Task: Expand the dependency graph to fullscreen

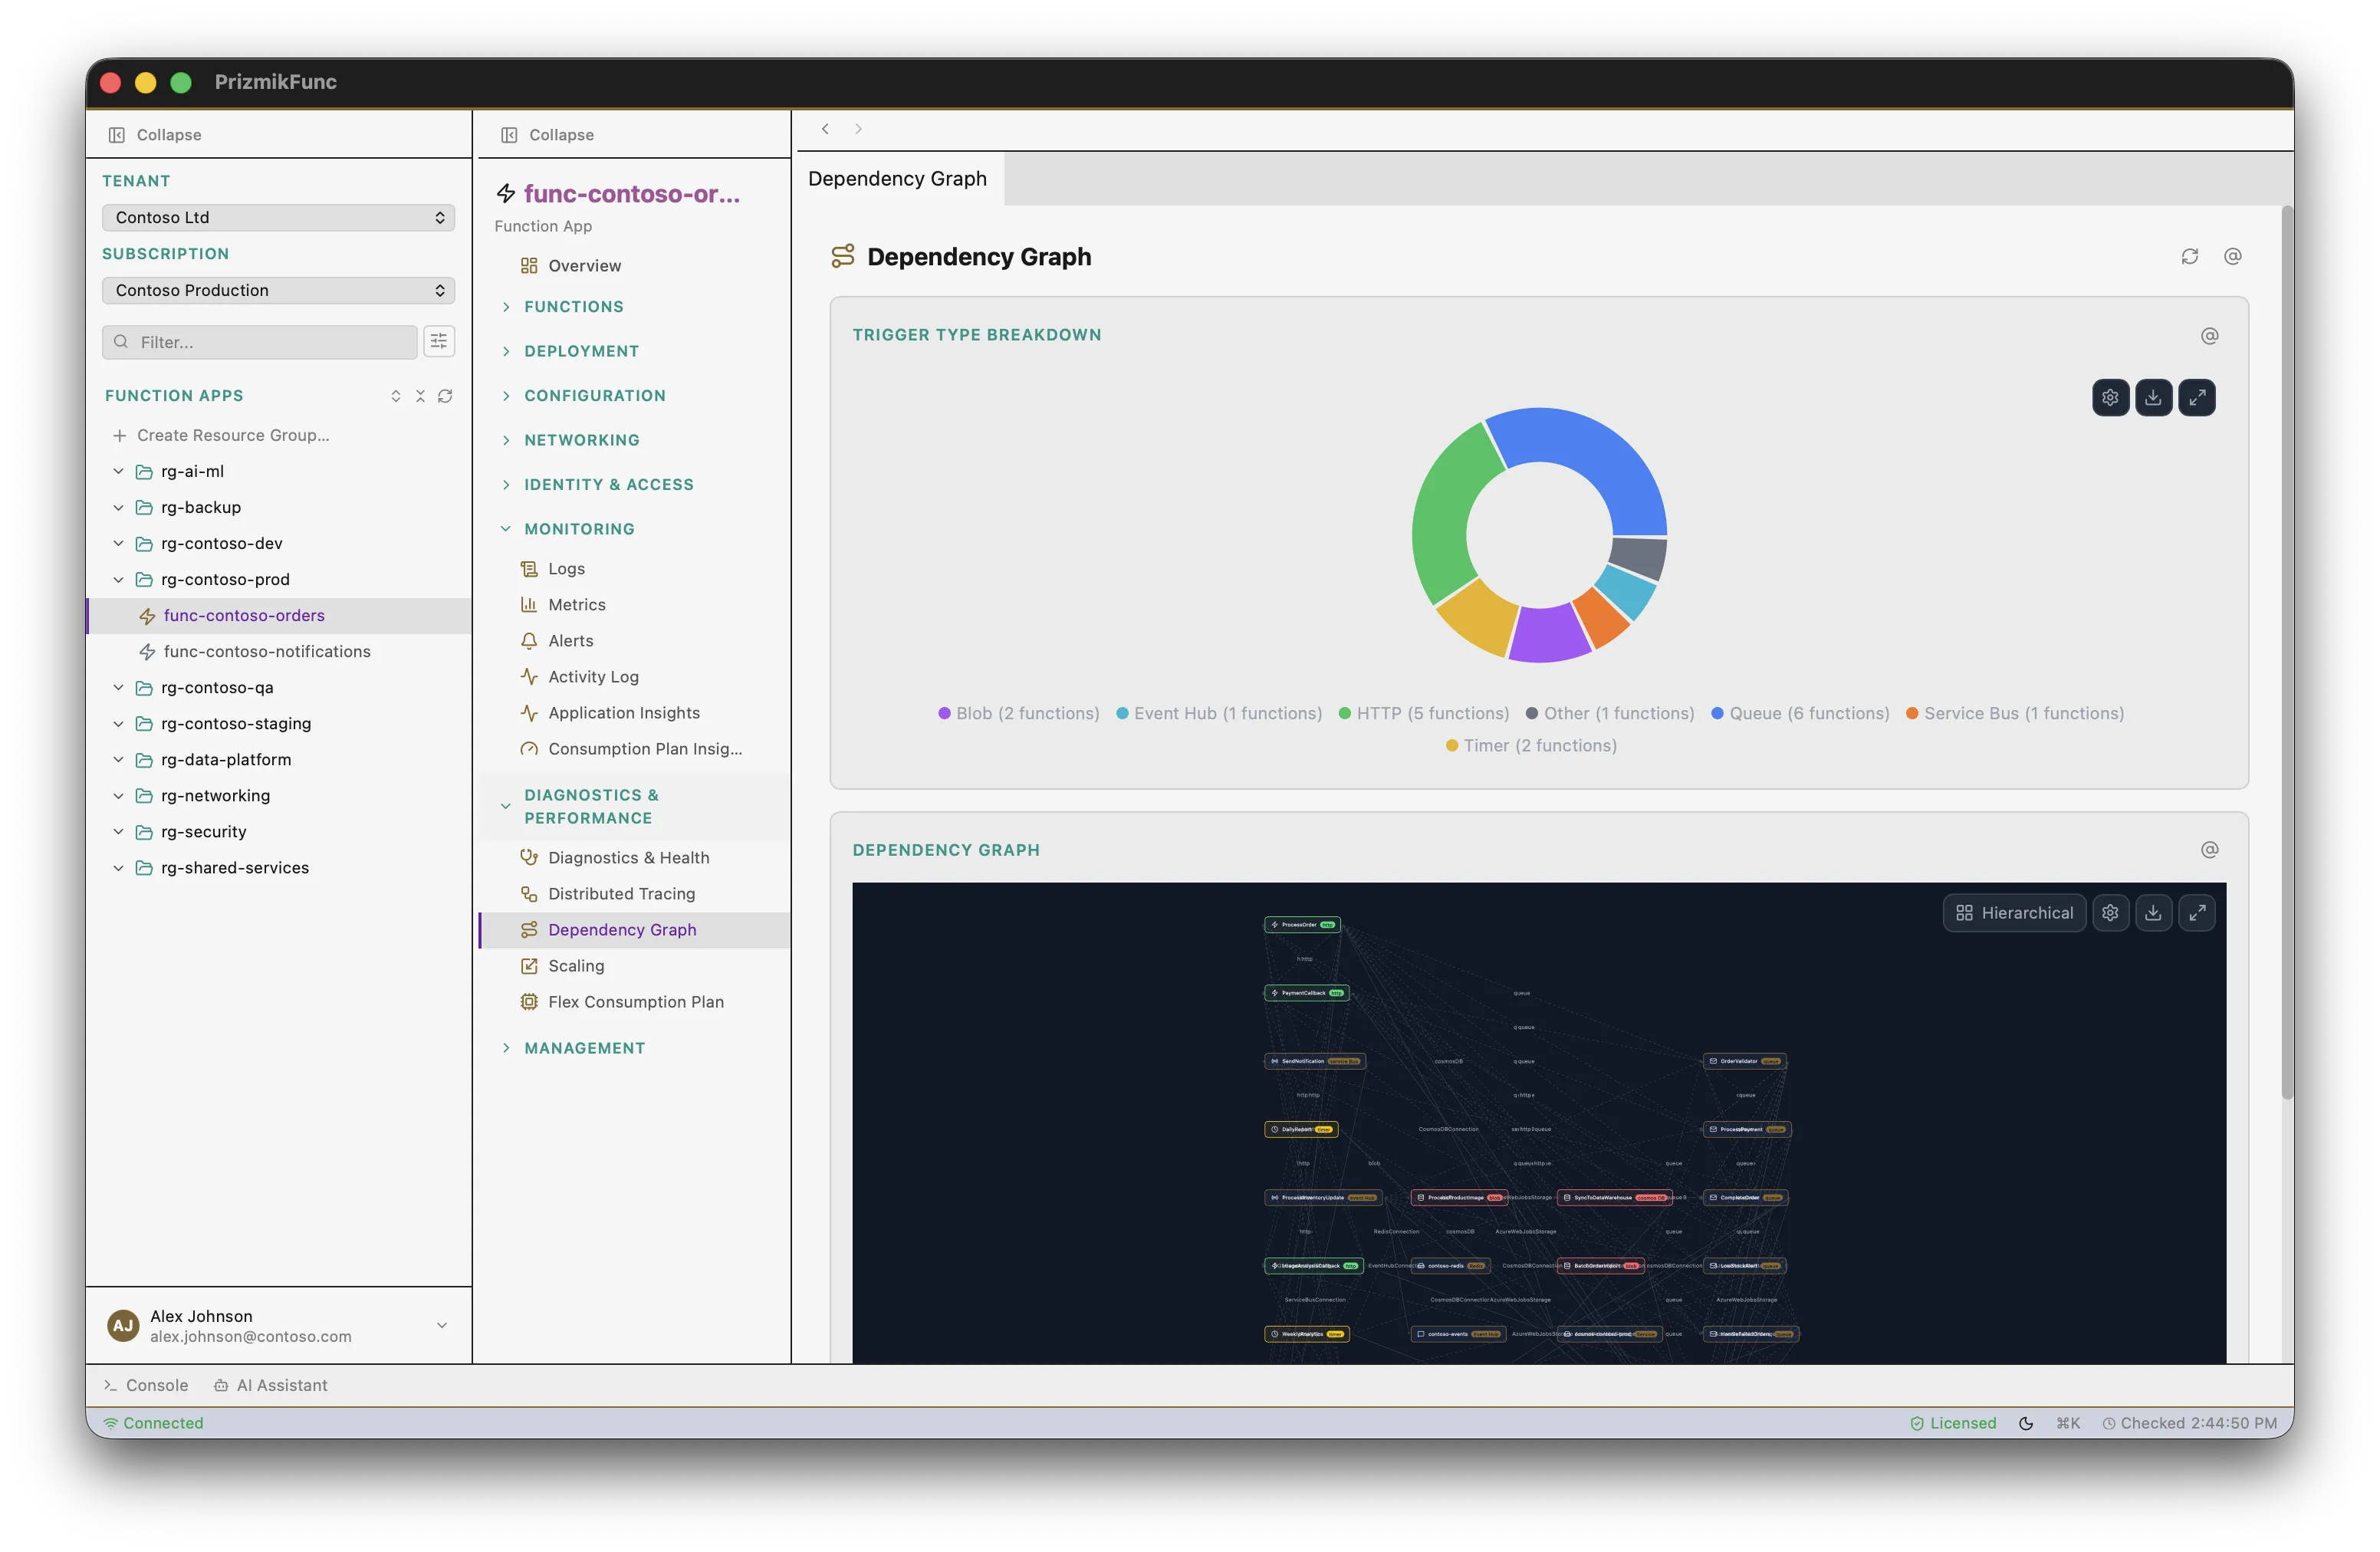Action: (x=2198, y=912)
